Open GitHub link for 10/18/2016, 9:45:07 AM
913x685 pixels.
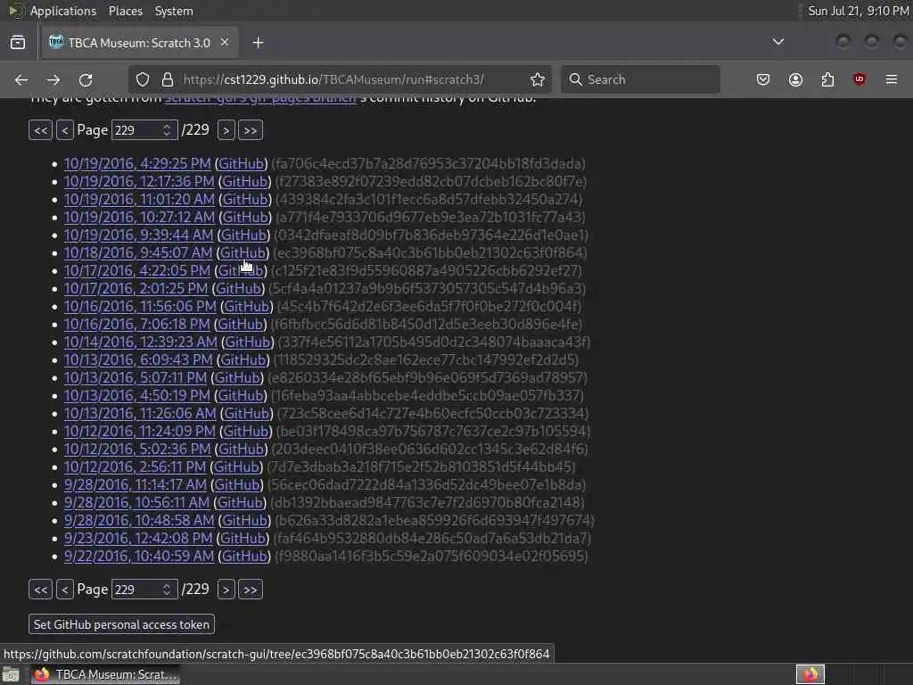243,252
